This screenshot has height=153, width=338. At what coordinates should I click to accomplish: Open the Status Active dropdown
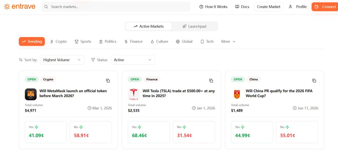[133, 60]
